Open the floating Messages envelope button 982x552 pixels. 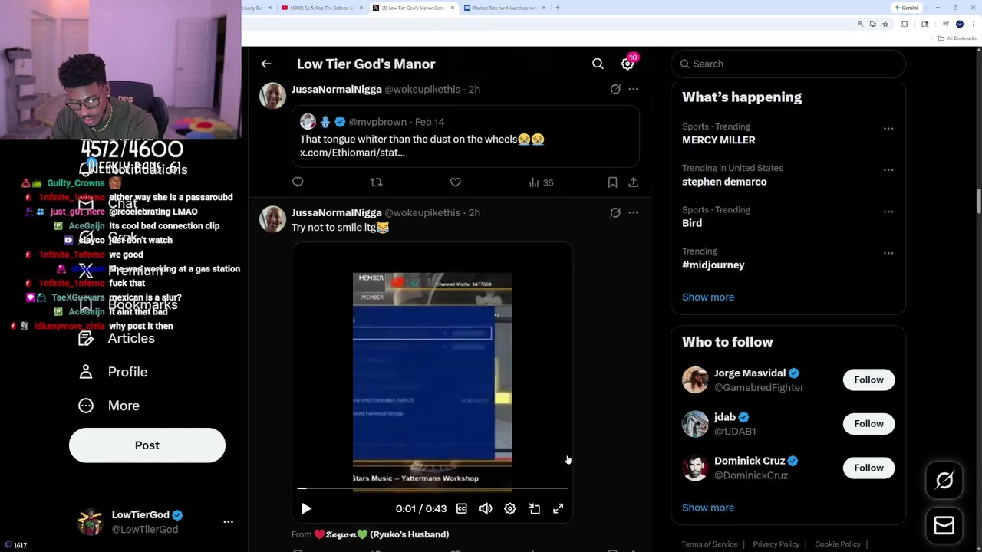944,525
